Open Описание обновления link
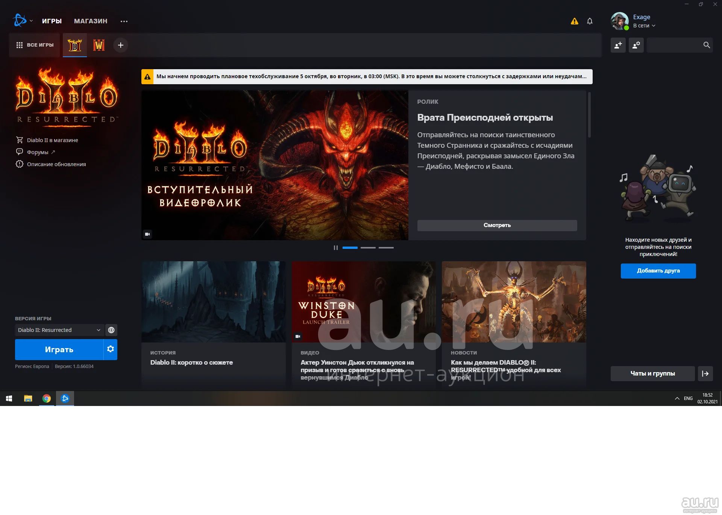 [56, 164]
